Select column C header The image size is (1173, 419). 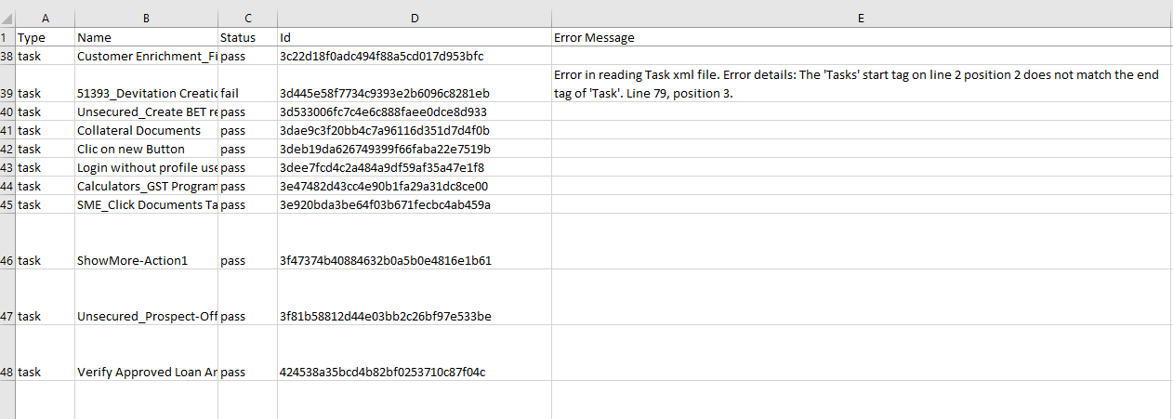(247, 19)
